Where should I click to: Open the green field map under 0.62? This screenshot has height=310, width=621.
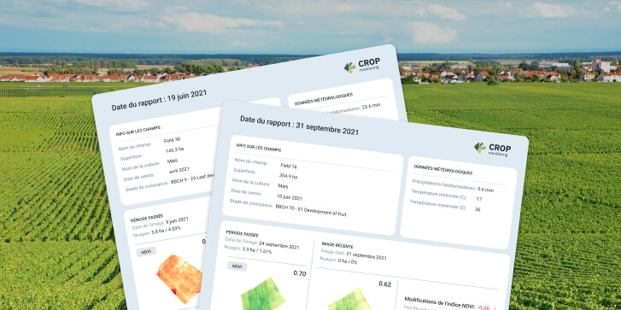(x=350, y=300)
